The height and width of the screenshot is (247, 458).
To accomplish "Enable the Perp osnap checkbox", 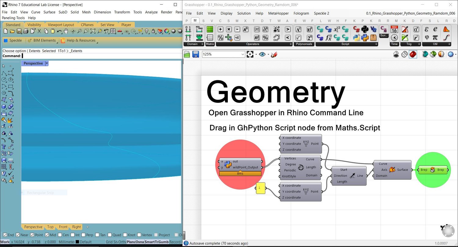I will (83, 235).
